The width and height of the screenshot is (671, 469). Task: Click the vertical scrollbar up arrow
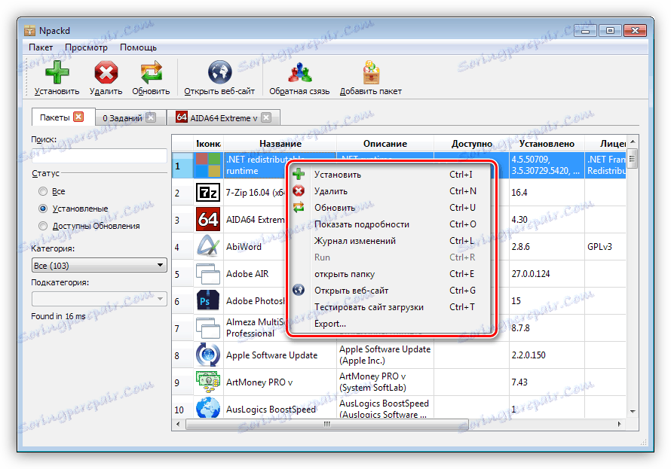(633, 142)
